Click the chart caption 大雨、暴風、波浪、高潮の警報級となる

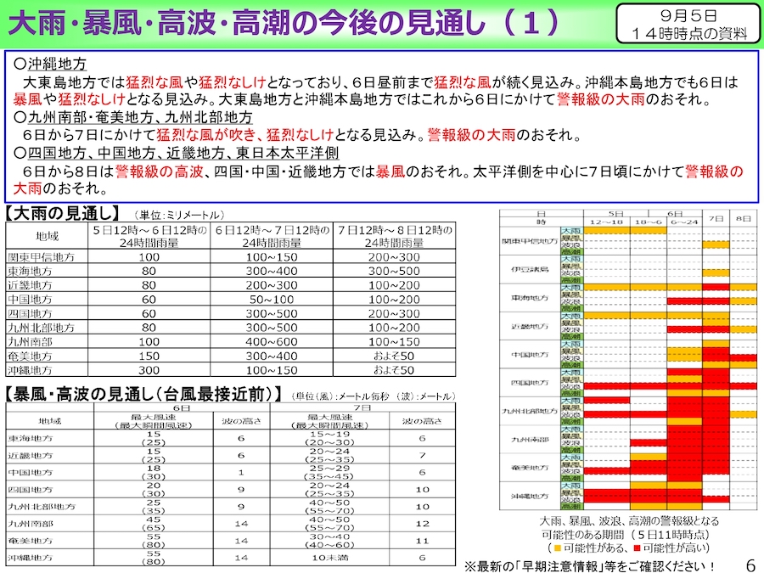pos(629,521)
